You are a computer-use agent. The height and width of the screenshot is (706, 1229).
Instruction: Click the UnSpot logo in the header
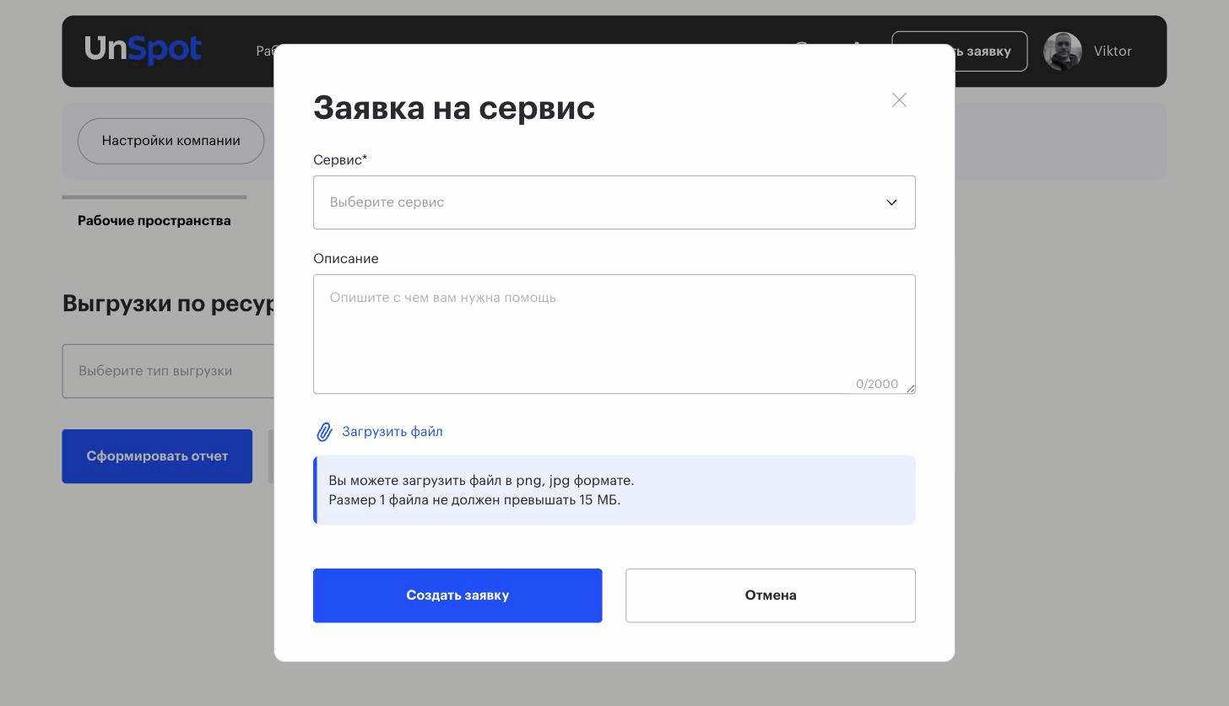click(143, 50)
